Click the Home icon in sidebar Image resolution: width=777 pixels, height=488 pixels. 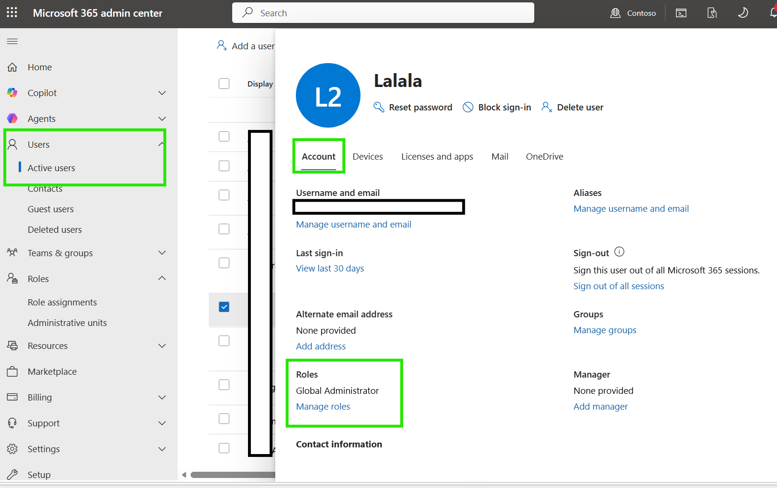[x=12, y=67]
